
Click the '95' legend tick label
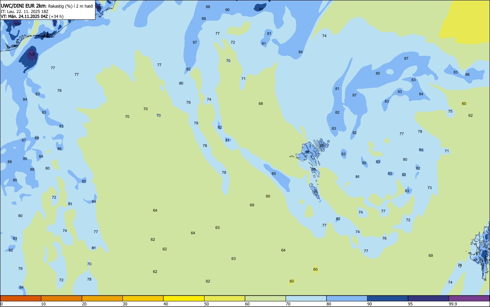(411, 304)
